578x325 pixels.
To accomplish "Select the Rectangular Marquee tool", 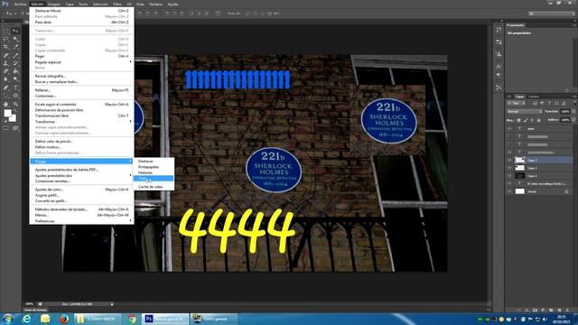I will [x=5, y=31].
